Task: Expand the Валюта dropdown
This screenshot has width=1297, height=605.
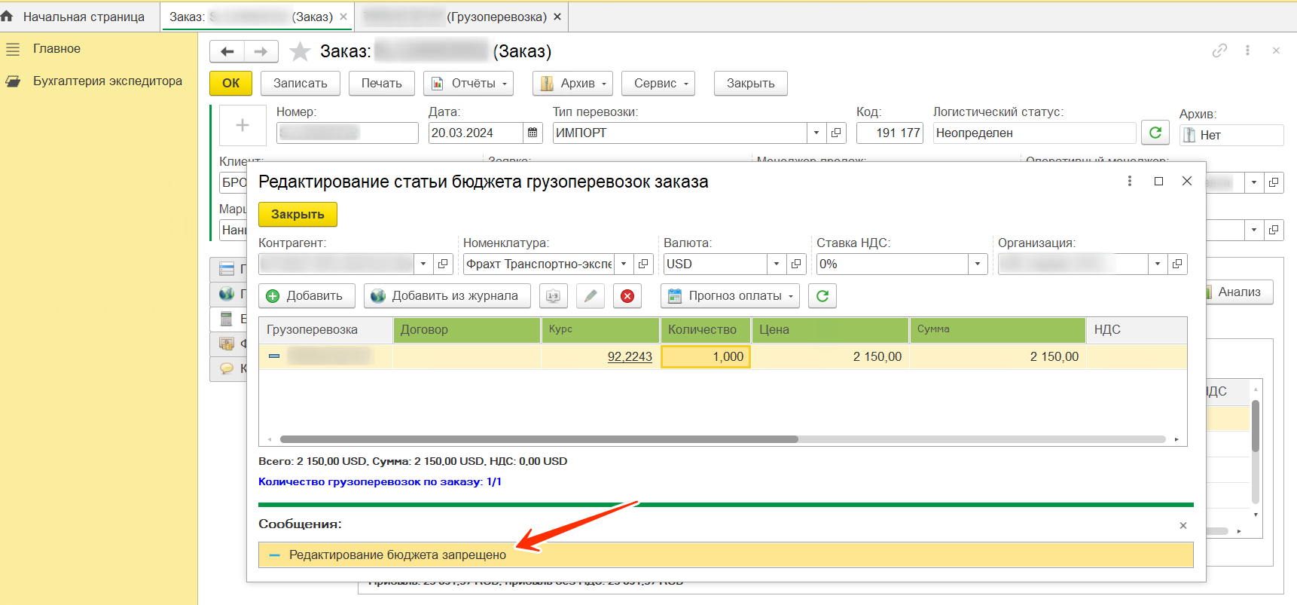Action: tap(777, 264)
